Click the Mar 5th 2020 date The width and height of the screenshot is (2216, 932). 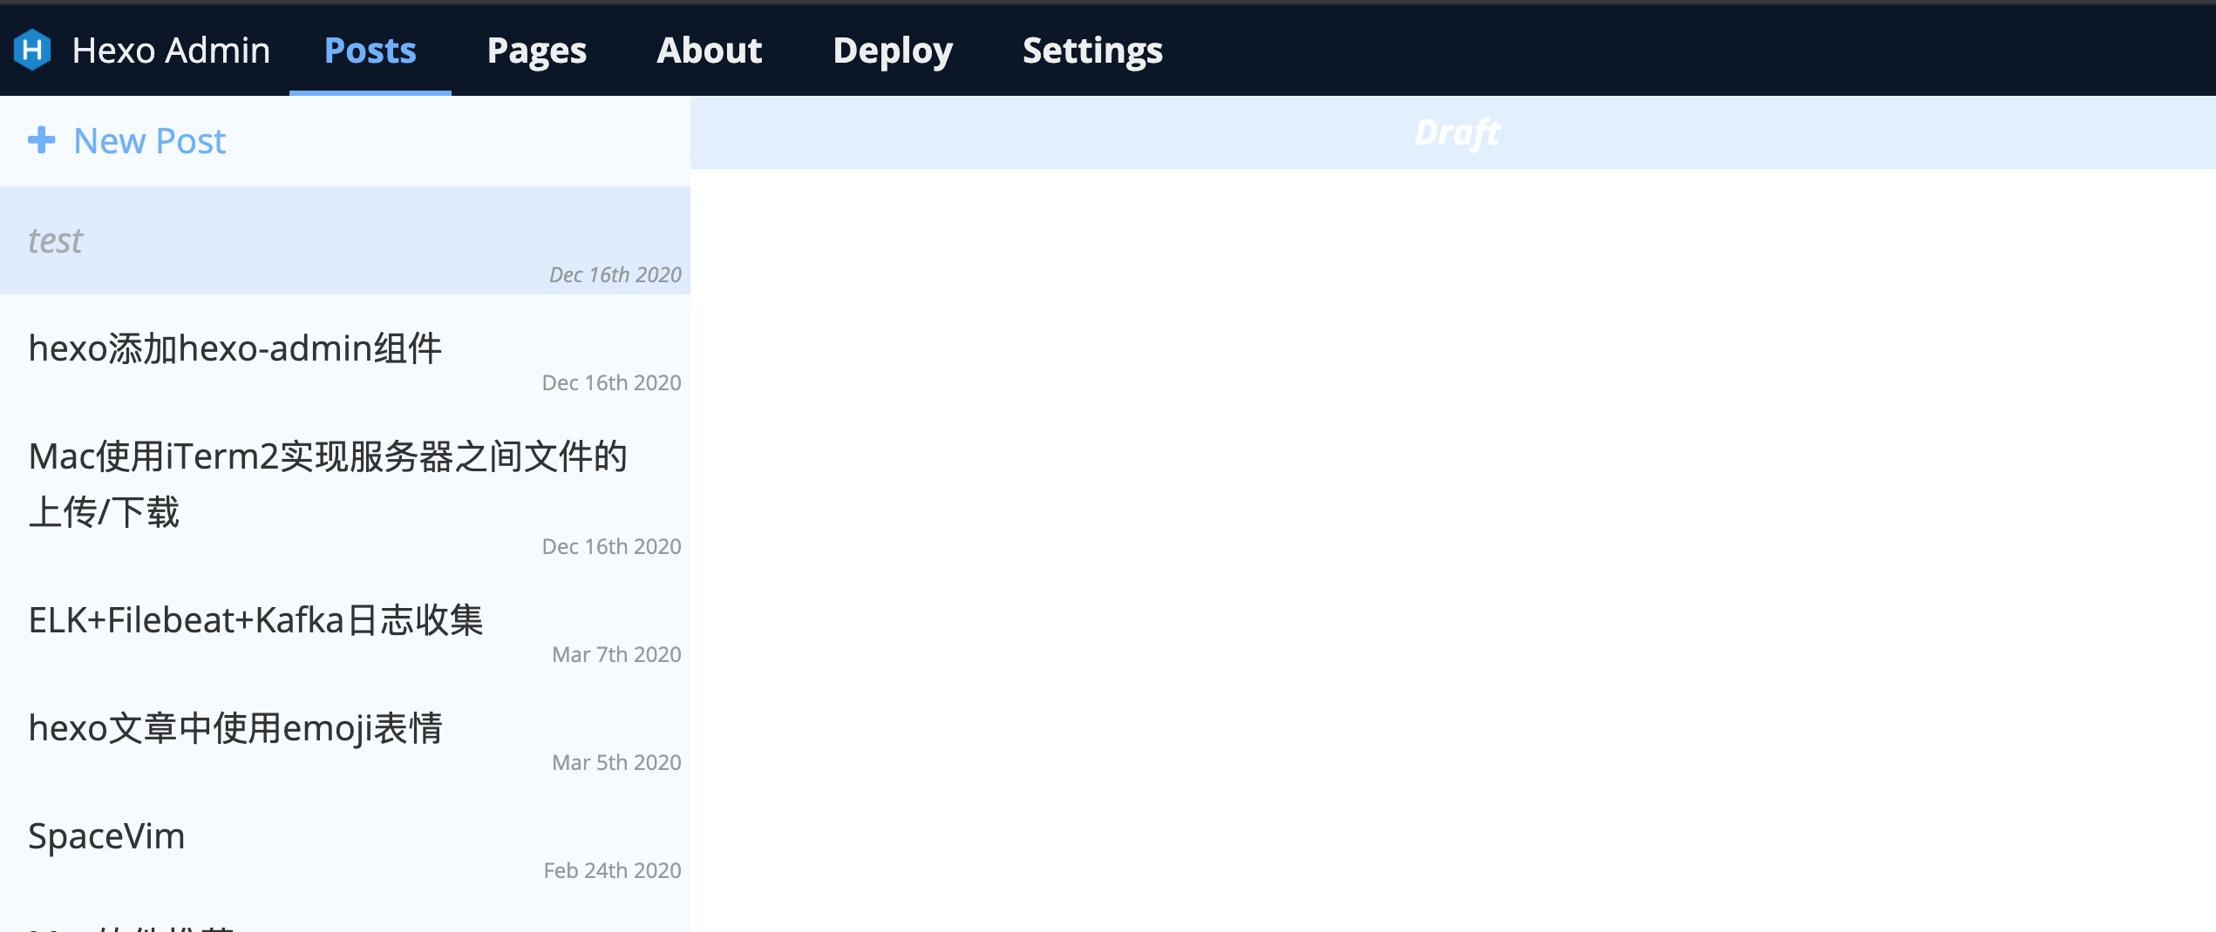click(616, 762)
